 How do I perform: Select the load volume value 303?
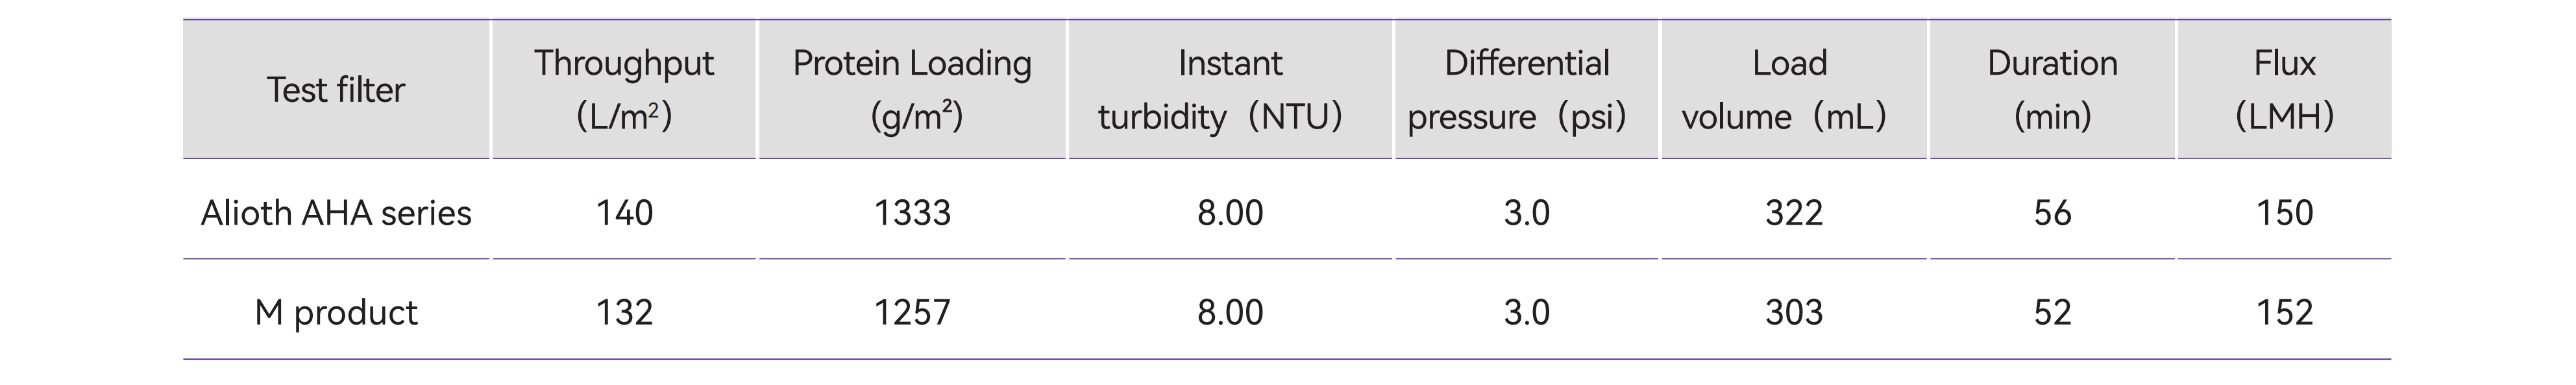(1794, 313)
